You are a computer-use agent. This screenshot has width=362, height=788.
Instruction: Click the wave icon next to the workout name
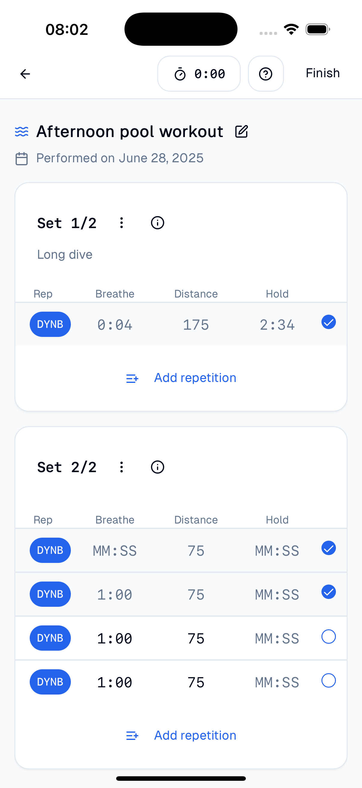point(21,131)
